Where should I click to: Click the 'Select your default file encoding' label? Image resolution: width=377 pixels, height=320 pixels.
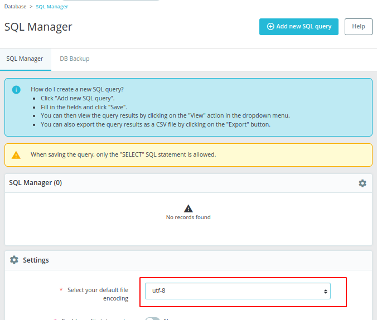coord(98,294)
